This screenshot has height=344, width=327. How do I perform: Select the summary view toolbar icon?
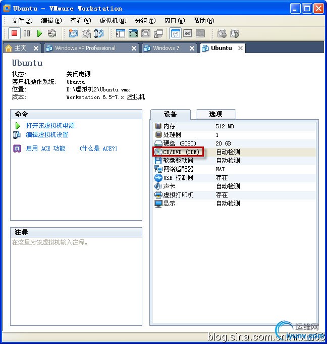[x=175, y=33]
